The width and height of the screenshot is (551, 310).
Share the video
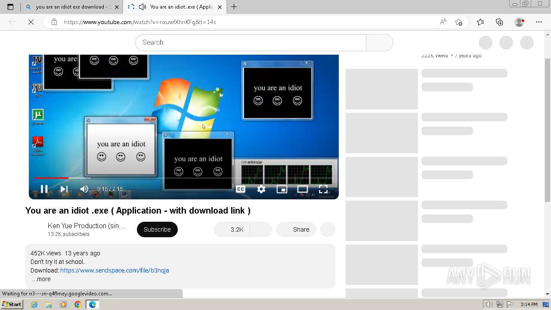[296, 229]
